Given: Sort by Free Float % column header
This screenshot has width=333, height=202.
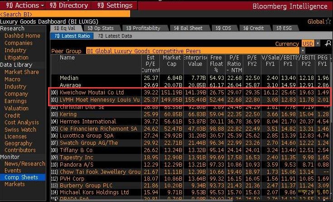Looking at the screenshot, I should click(216, 64).
